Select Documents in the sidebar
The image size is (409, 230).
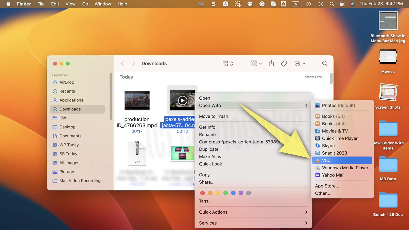point(77,136)
